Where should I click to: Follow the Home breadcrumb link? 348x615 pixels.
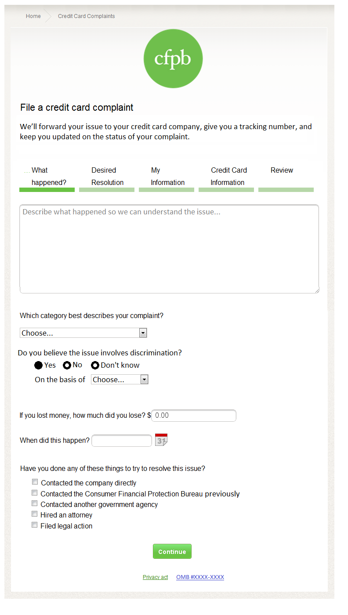point(33,16)
